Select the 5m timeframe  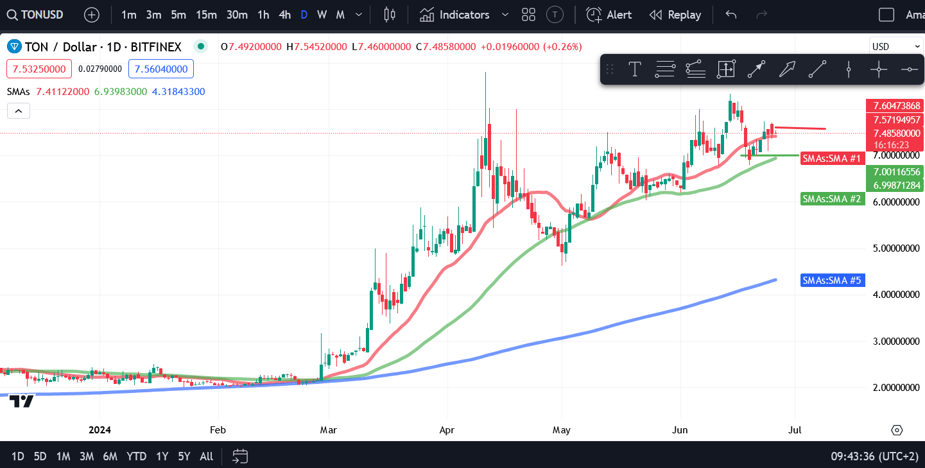pos(178,15)
